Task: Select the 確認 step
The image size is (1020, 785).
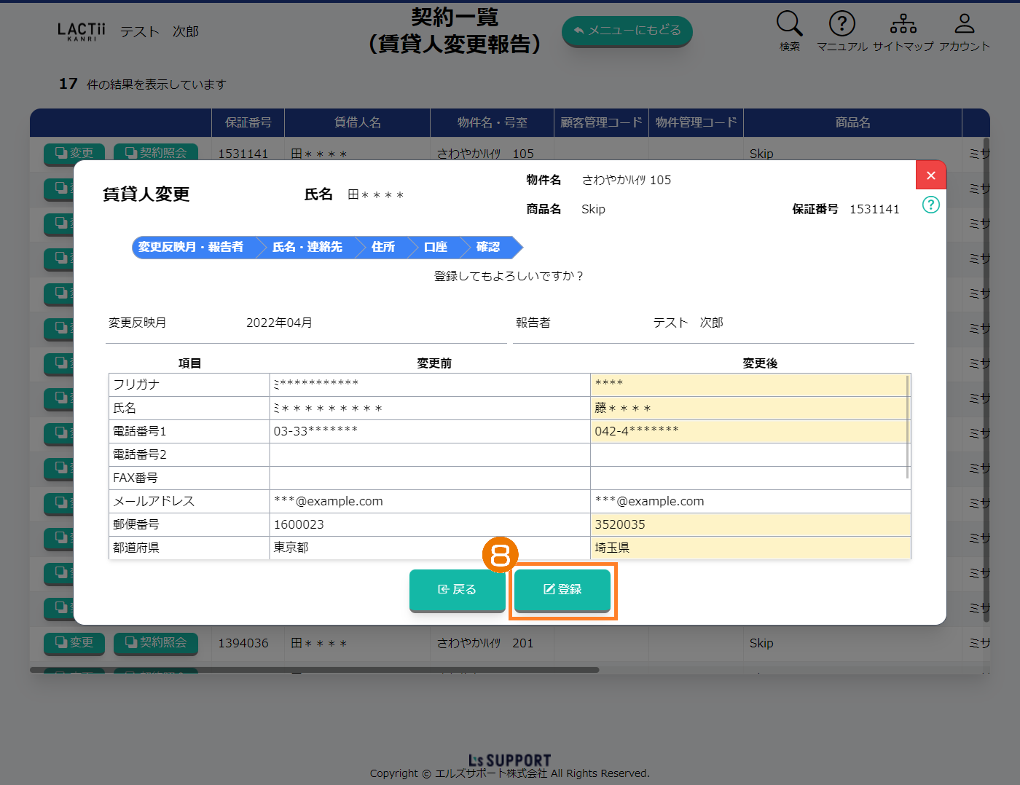Action: 488,248
